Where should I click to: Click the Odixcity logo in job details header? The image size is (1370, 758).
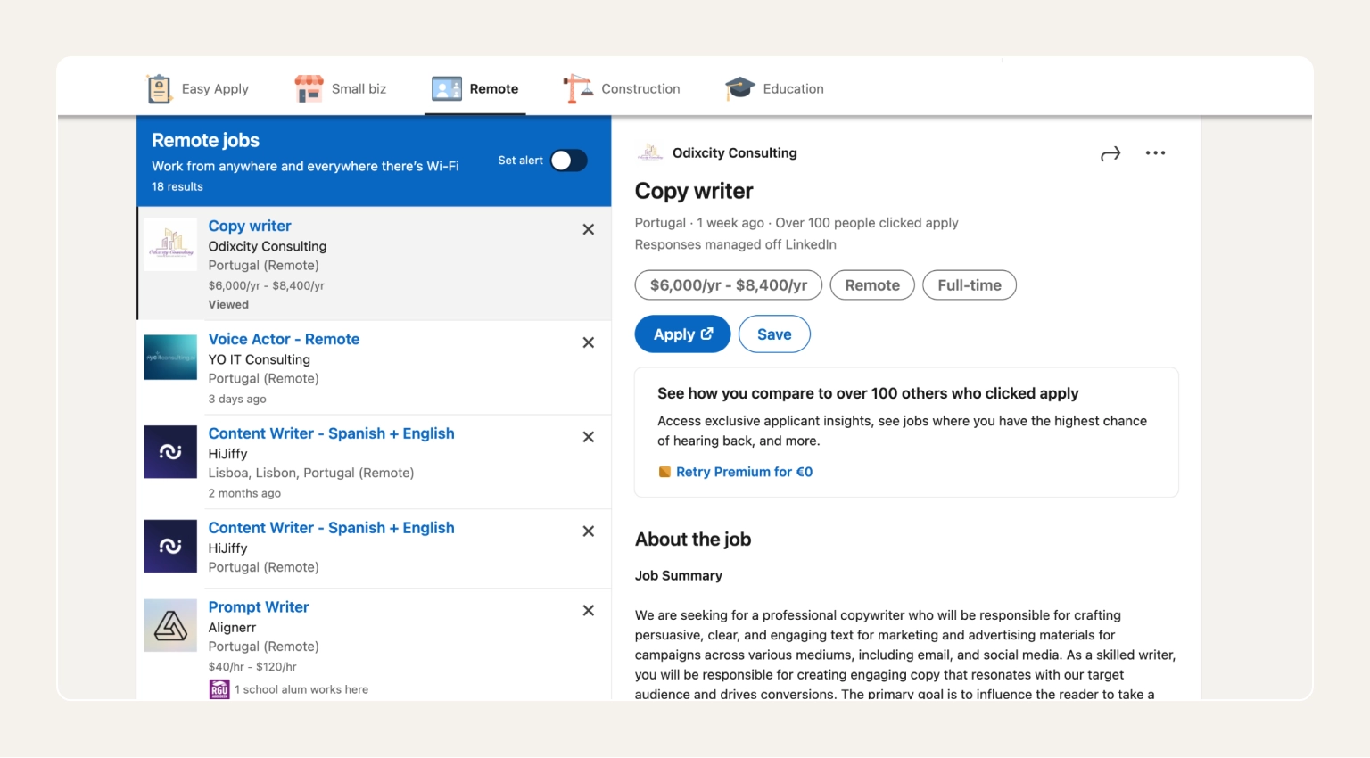pos(650,152)
